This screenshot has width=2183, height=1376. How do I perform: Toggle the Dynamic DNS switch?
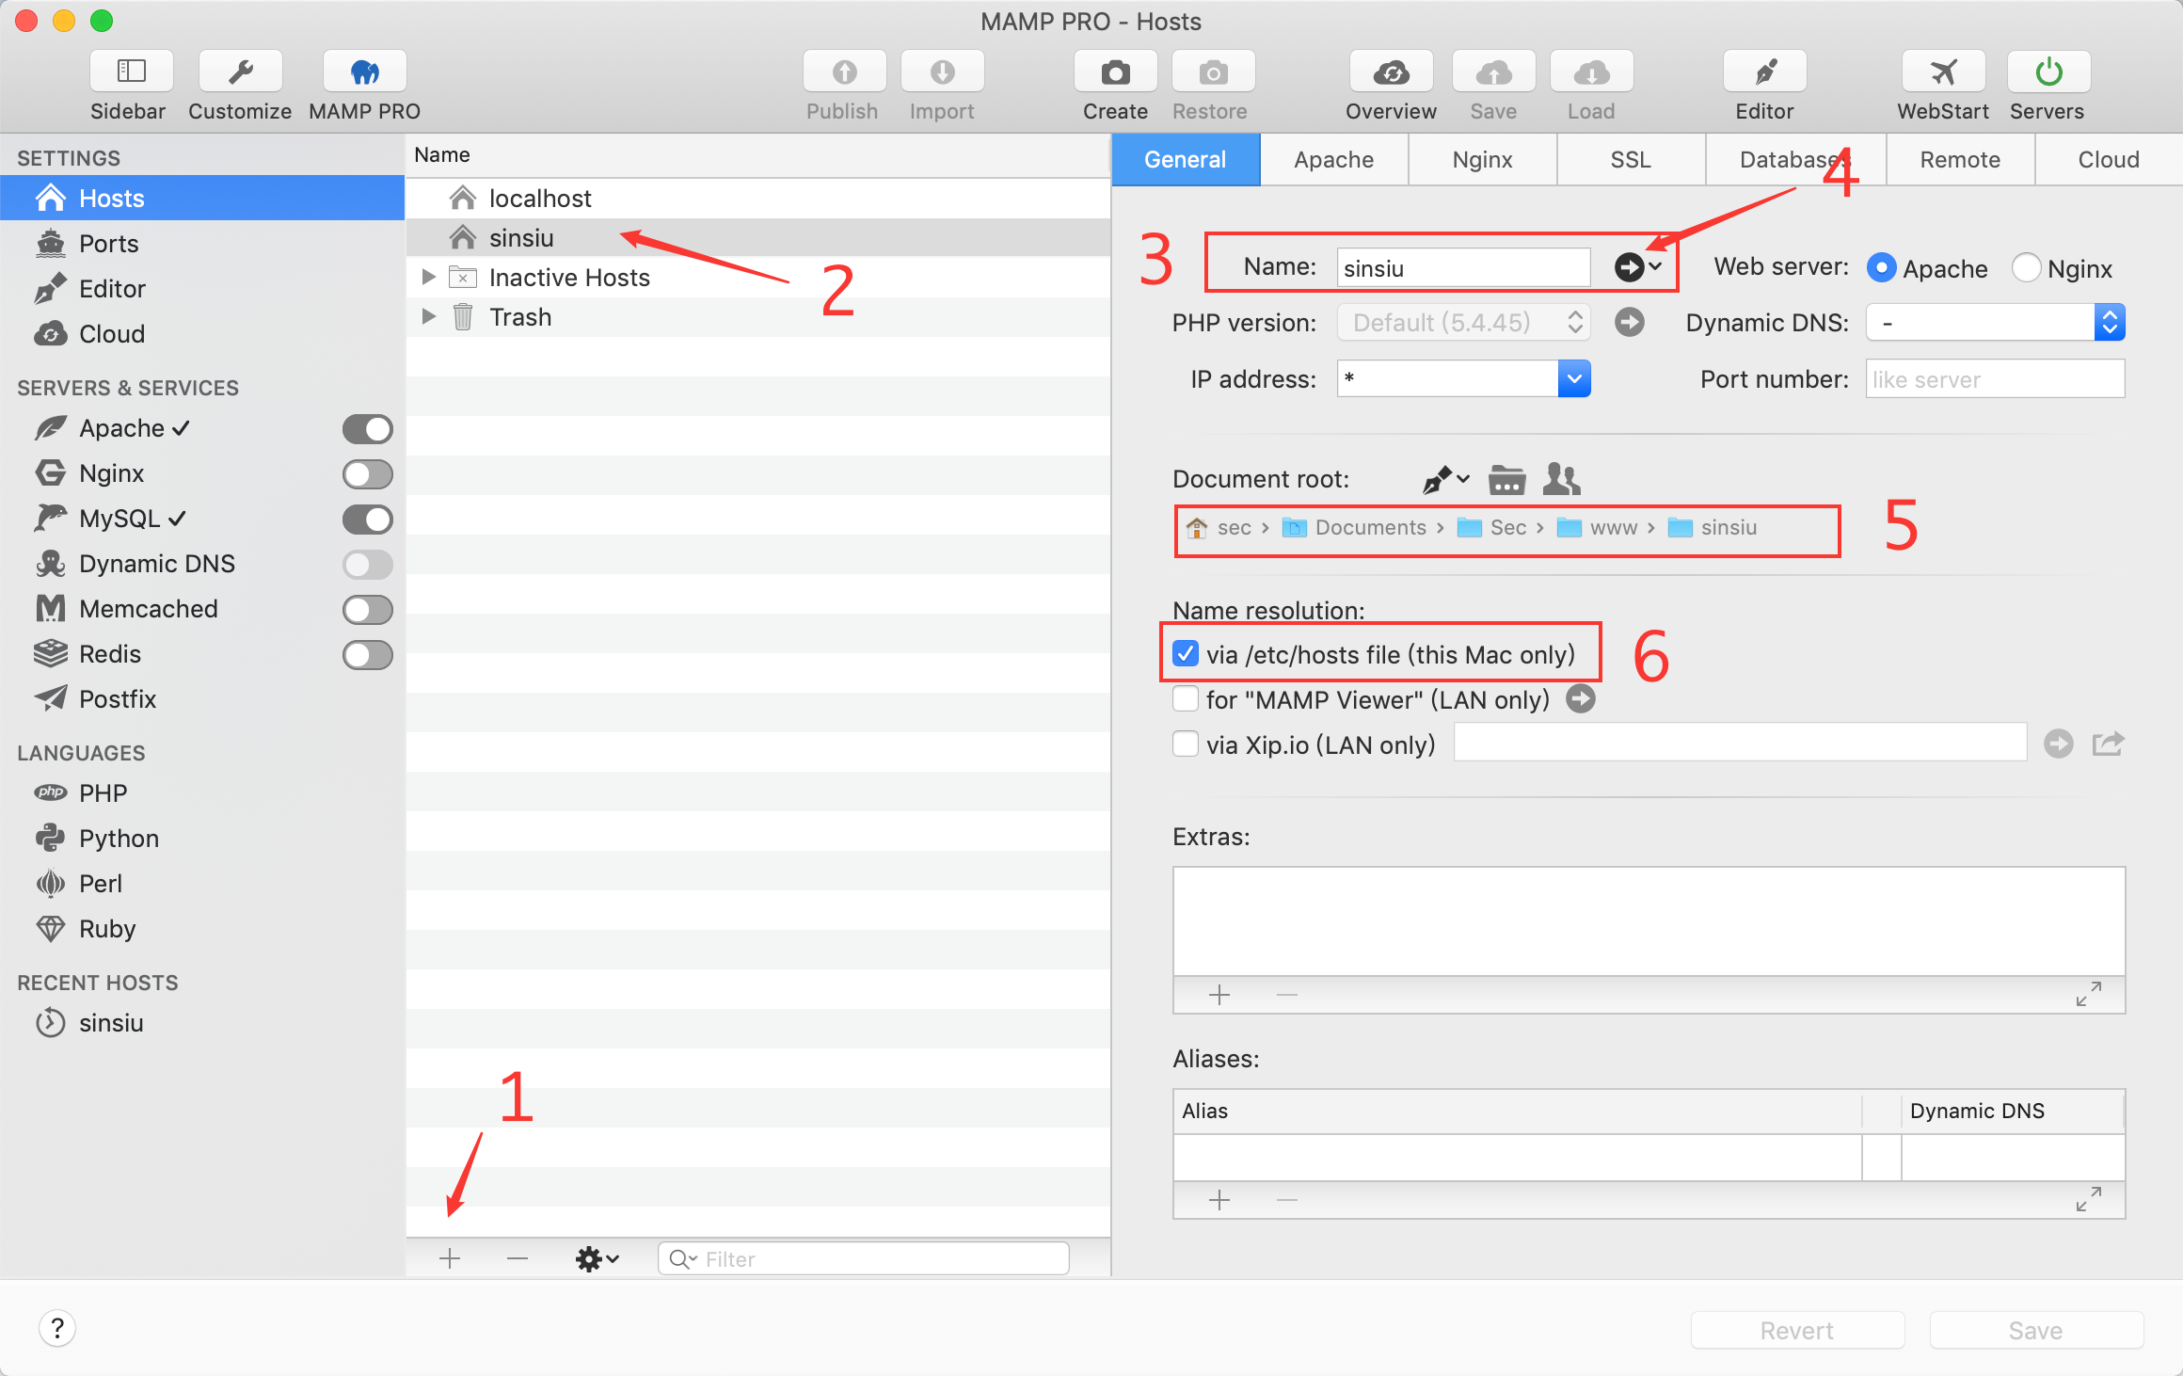point(367,565)
